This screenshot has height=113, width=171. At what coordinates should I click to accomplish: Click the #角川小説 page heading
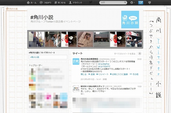point(42,17)
